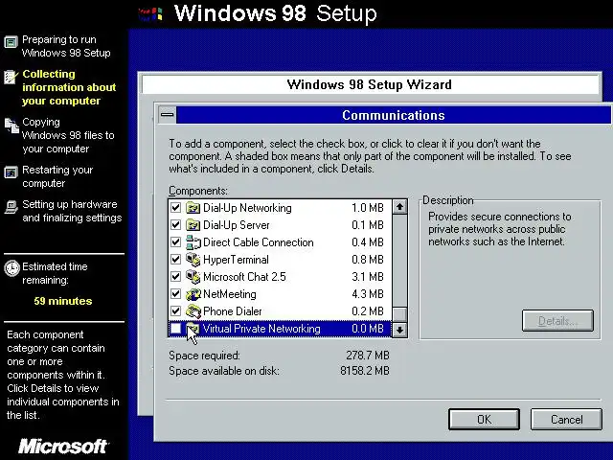The image size is (613, 460).
Task: Click the NetMeeting component icon
Action: coord(193,294)
